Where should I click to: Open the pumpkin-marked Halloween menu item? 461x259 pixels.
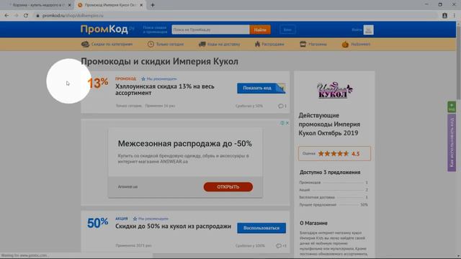(x=360, y=45)
